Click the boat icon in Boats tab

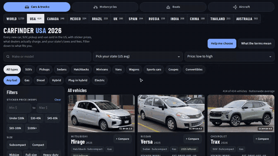tap(168, 7)
